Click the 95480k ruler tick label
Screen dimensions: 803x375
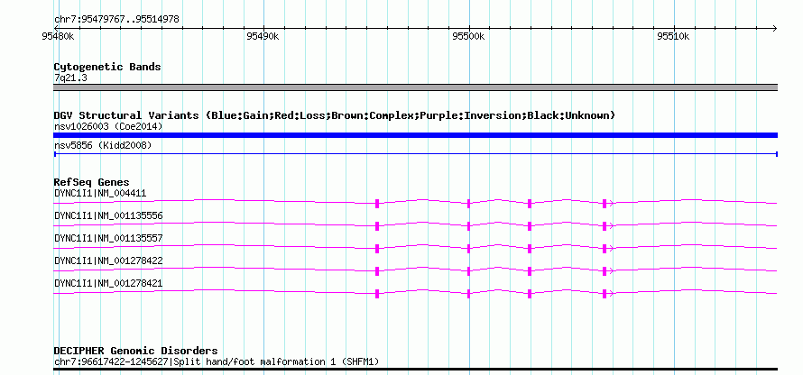coord(58,36)
